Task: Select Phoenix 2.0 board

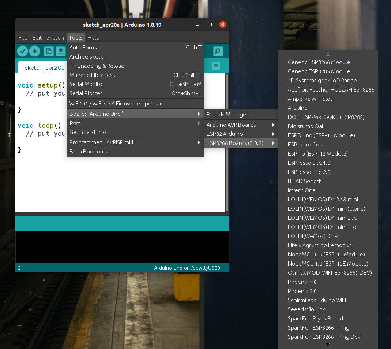Action: click(x=328, y=291)
